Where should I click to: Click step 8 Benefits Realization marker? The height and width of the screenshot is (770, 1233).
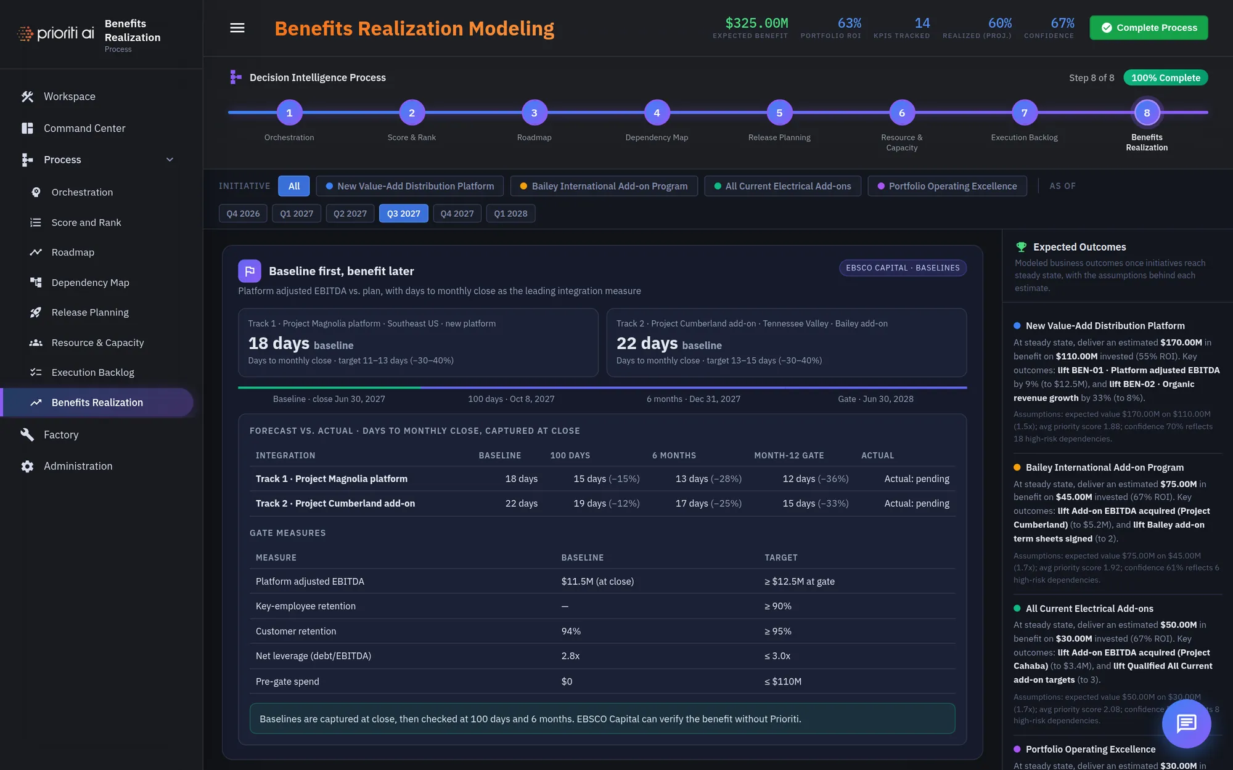coord(1147,113)
